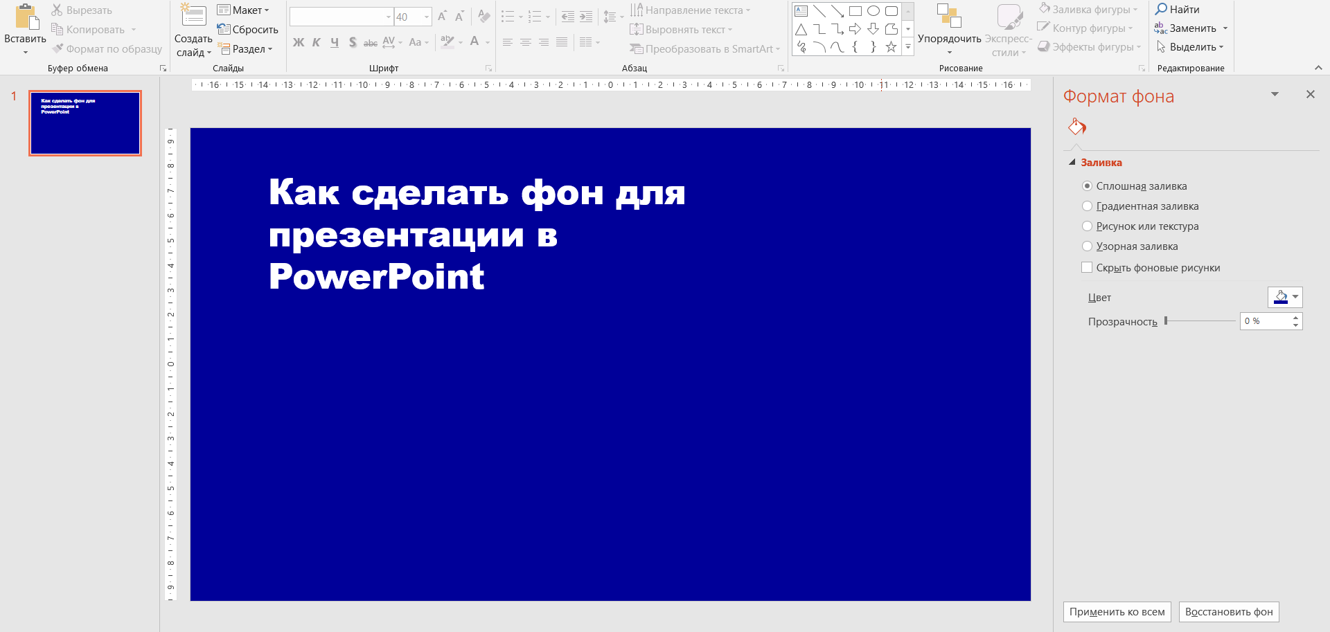
Task: Open the Раздел section dropdown
Action: pos(246,48)
